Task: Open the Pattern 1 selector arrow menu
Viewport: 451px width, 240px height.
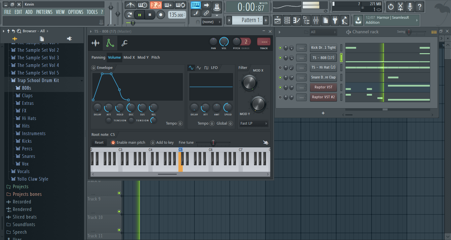Action: click(229, 20)
